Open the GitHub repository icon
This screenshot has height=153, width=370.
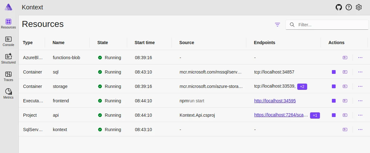(339, 7)
